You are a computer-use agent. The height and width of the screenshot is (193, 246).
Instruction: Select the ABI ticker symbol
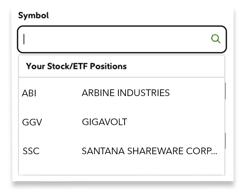(x=29, y=93)
